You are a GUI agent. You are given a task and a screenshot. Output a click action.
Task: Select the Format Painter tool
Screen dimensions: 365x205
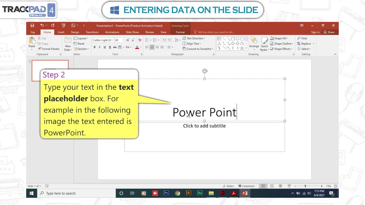tap(48, 49)
